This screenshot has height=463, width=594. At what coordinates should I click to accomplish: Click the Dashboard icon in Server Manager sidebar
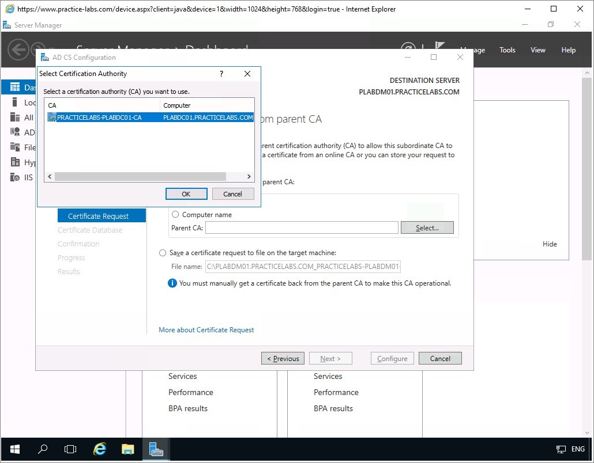[15, 88]
